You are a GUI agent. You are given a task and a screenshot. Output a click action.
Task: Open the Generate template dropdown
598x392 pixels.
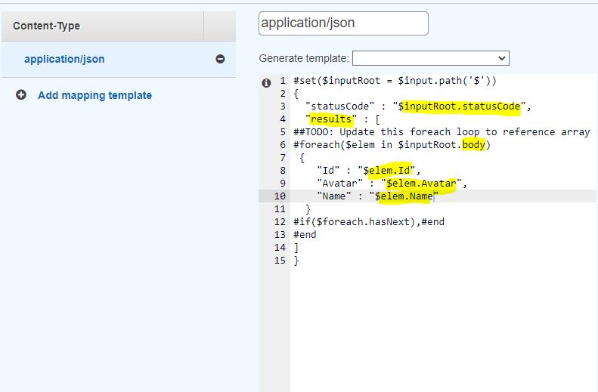pyautogui.click(x=431, y=58)
